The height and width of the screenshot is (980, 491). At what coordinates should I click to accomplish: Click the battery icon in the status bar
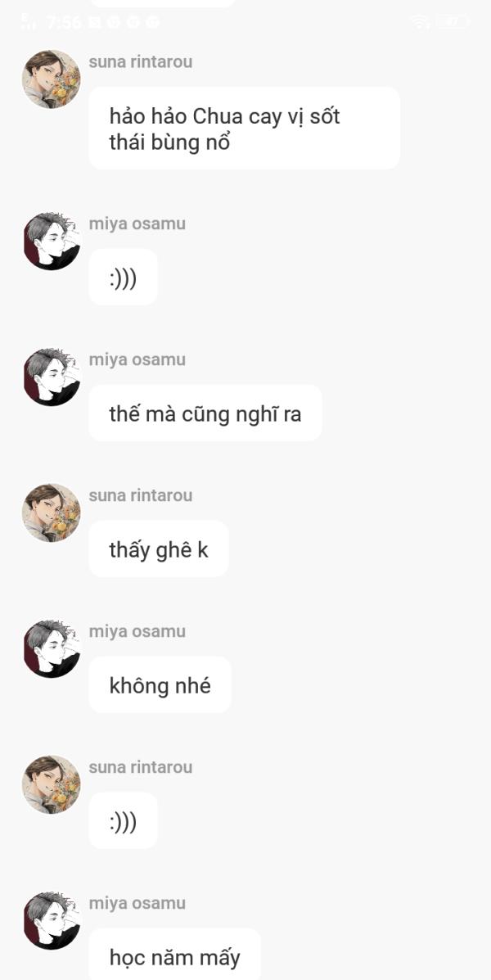tap(453, 22)
